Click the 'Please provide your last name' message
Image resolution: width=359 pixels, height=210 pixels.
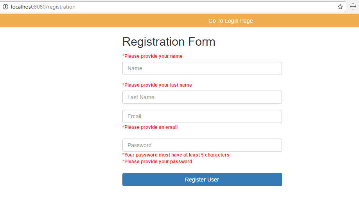tap(157, 85)
